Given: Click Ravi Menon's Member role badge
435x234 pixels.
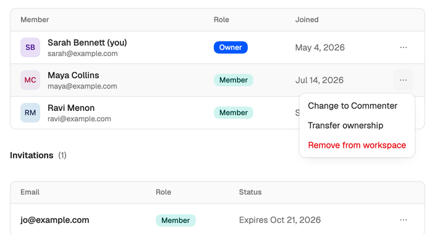Looking at the screenshot, I should 234,113.
